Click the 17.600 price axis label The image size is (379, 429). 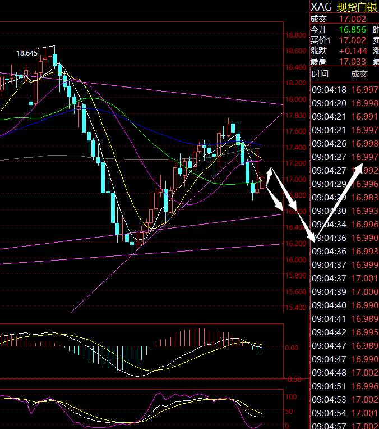(x=295, y=131)
